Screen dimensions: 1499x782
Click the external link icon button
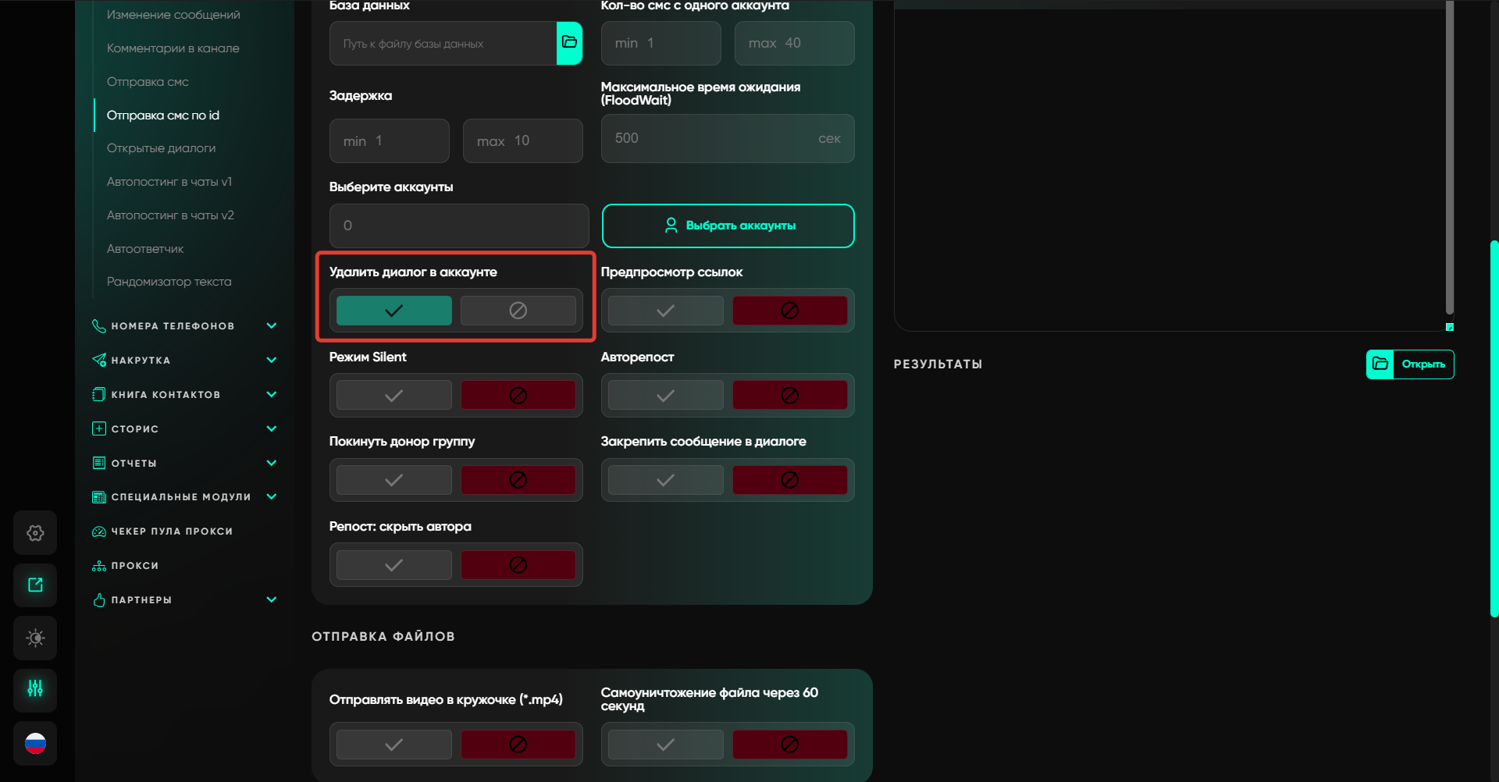click(x=35, y=585)
